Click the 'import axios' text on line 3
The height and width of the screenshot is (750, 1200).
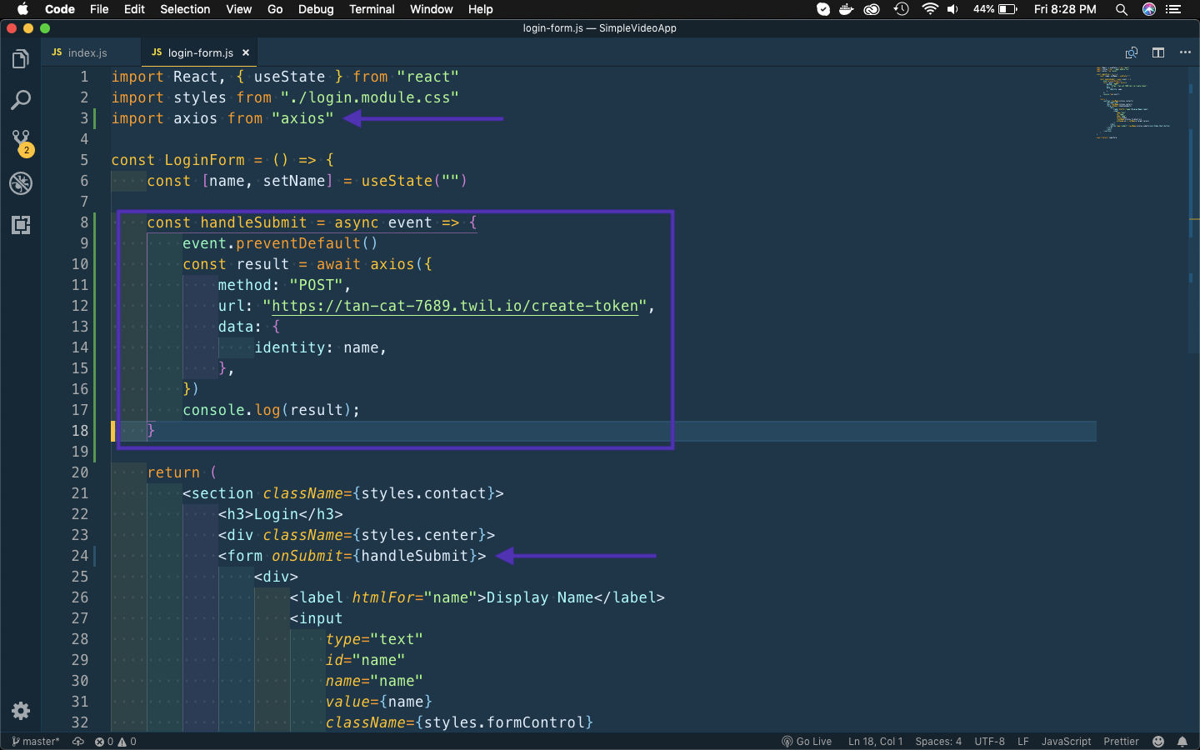coord(164,118)
